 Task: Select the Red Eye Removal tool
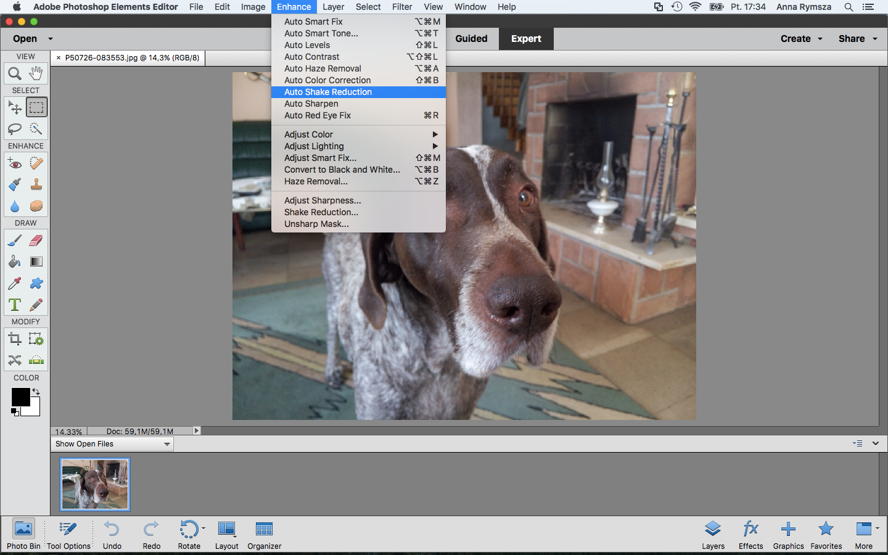tap(15, 163)
